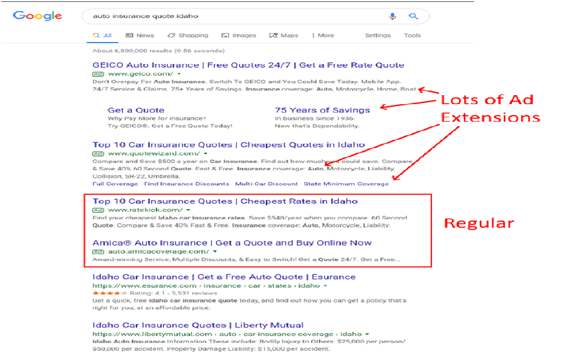Open the Esurance Idaho Car Insurance result
The width and height of the screenshot is (566, 363).
(x=224, y=277)
